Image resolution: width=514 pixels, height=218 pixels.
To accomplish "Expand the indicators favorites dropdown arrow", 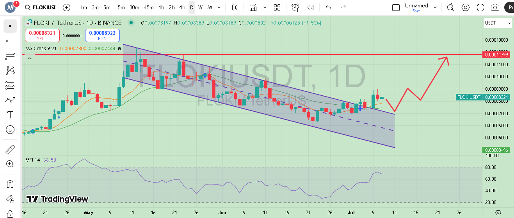I will tap(265, 7).
